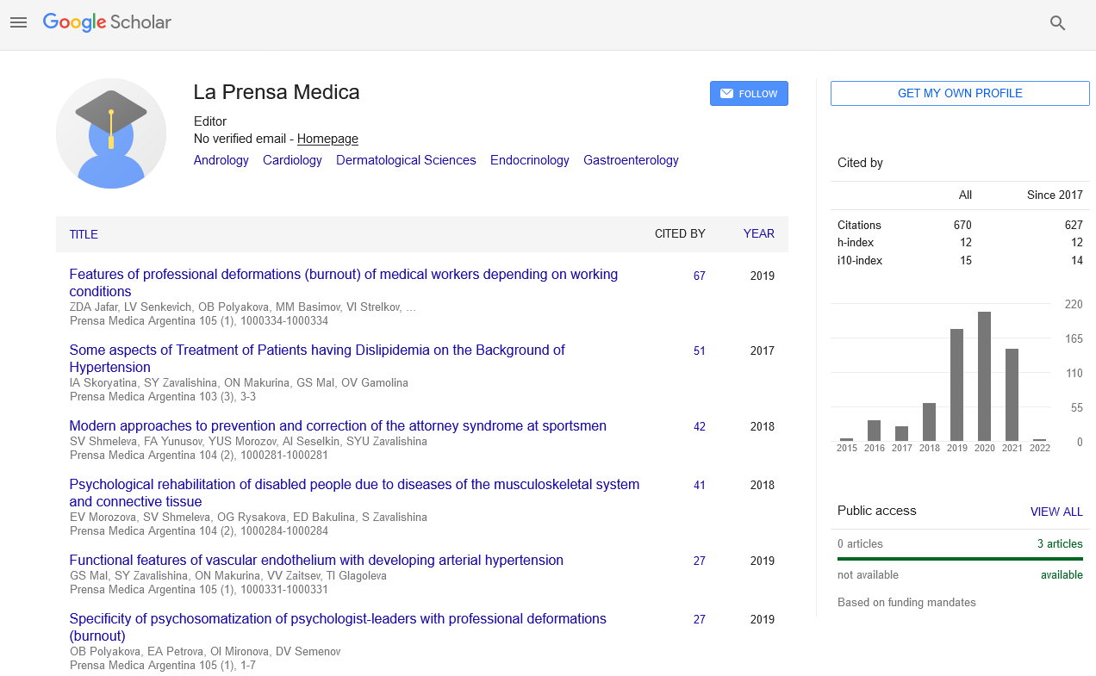Click the Citations row label

859,225
